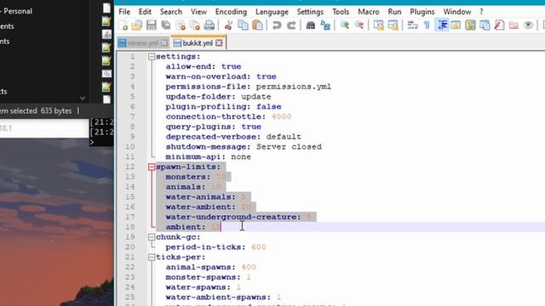Zoom in with the magnifier plus icon

tap(344, 25)
